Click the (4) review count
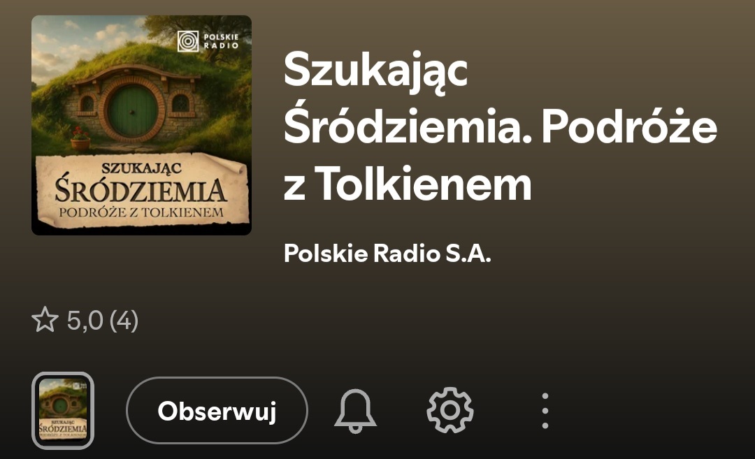This screenshot has width=755, height=459. 124,321
